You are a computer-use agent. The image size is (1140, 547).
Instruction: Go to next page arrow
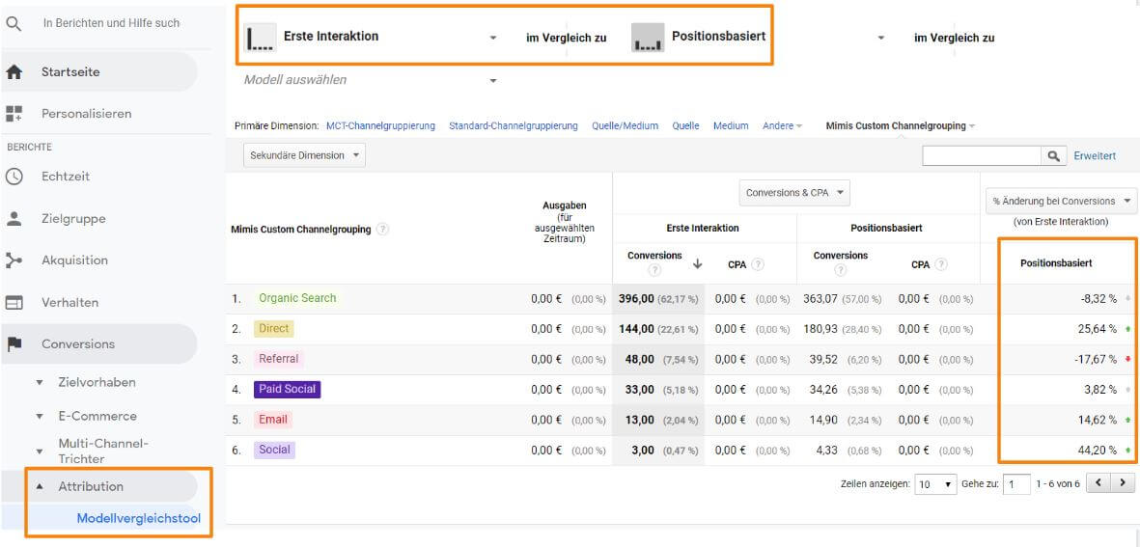1122,483
